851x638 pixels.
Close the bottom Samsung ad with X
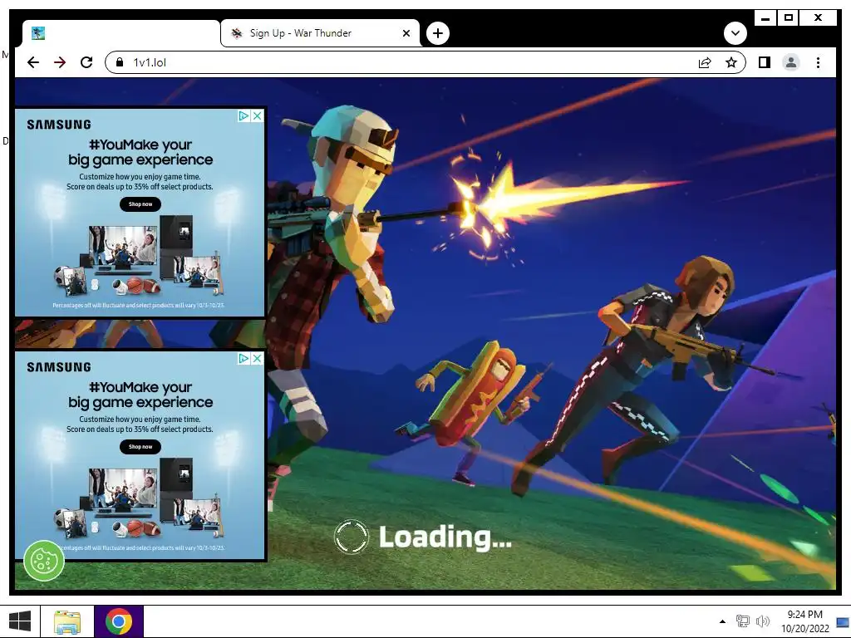pyautogui.click(x=258, y=358)
